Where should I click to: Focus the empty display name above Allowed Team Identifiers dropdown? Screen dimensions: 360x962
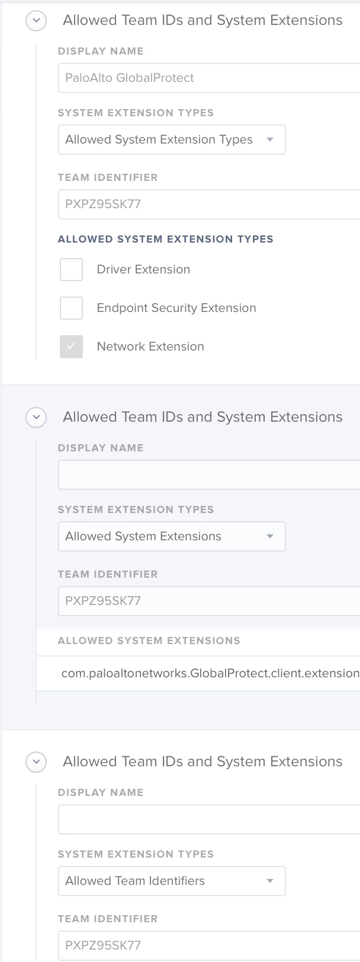click(209, 819)
